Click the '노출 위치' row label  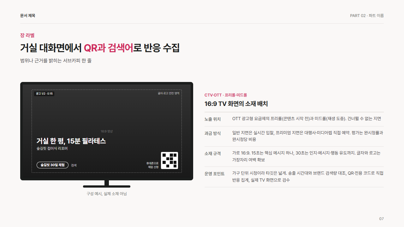(213, 119)
